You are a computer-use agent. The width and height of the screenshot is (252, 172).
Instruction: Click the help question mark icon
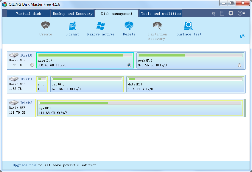pyautogui.click(x=240, y=13)
